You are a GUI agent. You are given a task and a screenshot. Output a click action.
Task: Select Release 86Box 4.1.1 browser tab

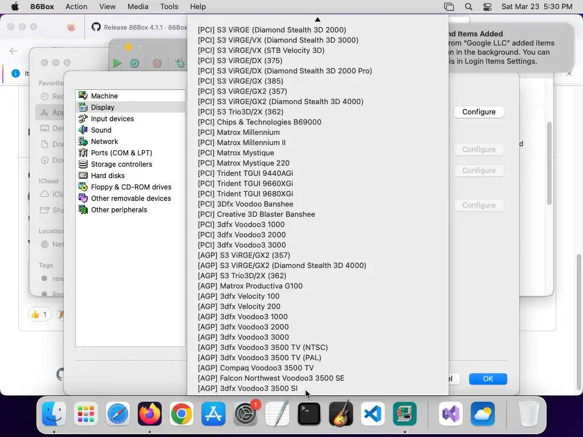[140, 27]
